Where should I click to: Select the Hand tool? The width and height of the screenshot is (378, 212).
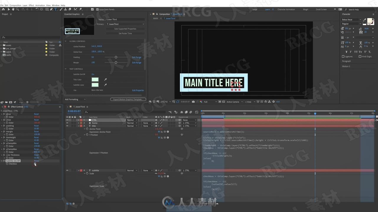13,9
